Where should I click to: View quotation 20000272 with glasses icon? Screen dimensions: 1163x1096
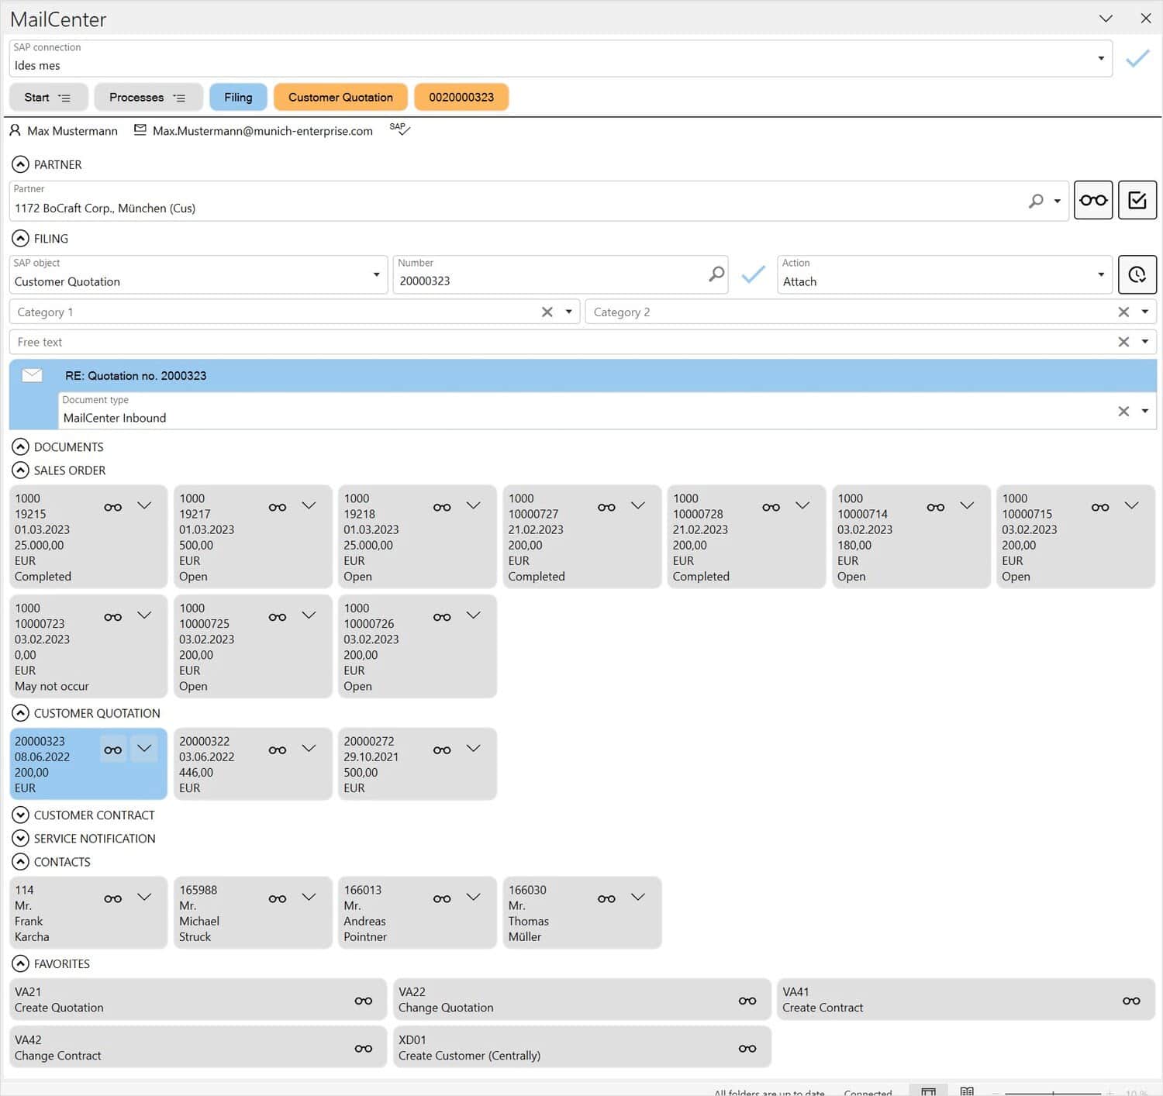point(442,750)
